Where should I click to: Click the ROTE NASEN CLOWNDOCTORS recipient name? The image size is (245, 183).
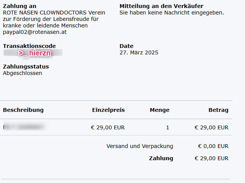(54, 13)
